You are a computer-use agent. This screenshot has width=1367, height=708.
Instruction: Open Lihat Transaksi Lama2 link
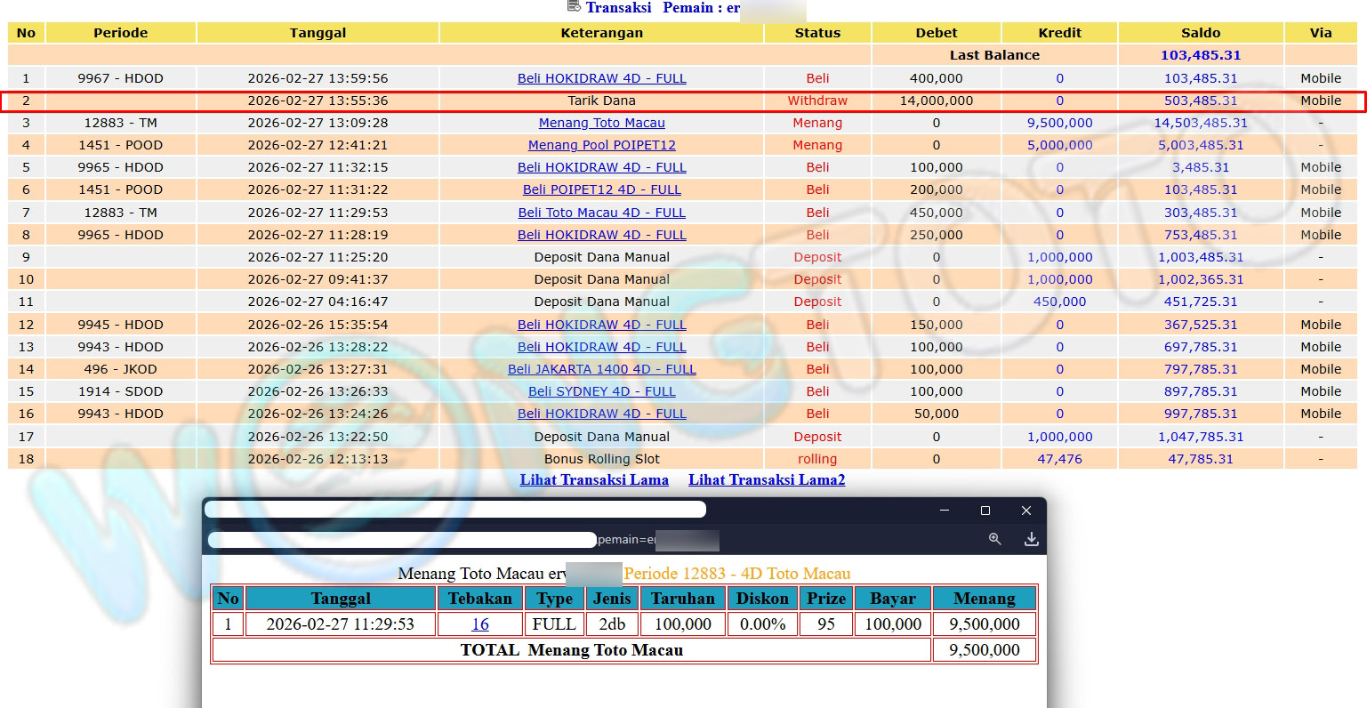[x=766, y=480]
